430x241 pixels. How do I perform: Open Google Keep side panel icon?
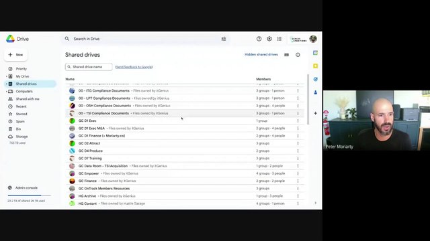(315, 66)
